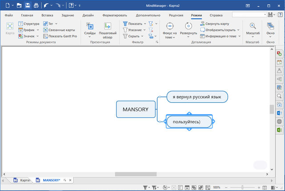Save the map with the floppy disk icon
This screenshot has height=191, width=285.
point(28,5)
